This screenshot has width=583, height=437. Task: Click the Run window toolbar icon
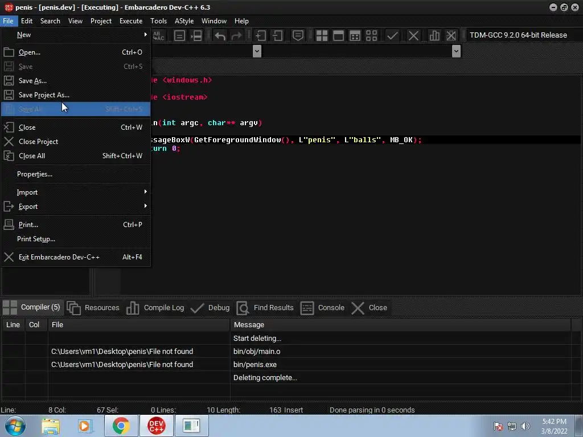338,36
